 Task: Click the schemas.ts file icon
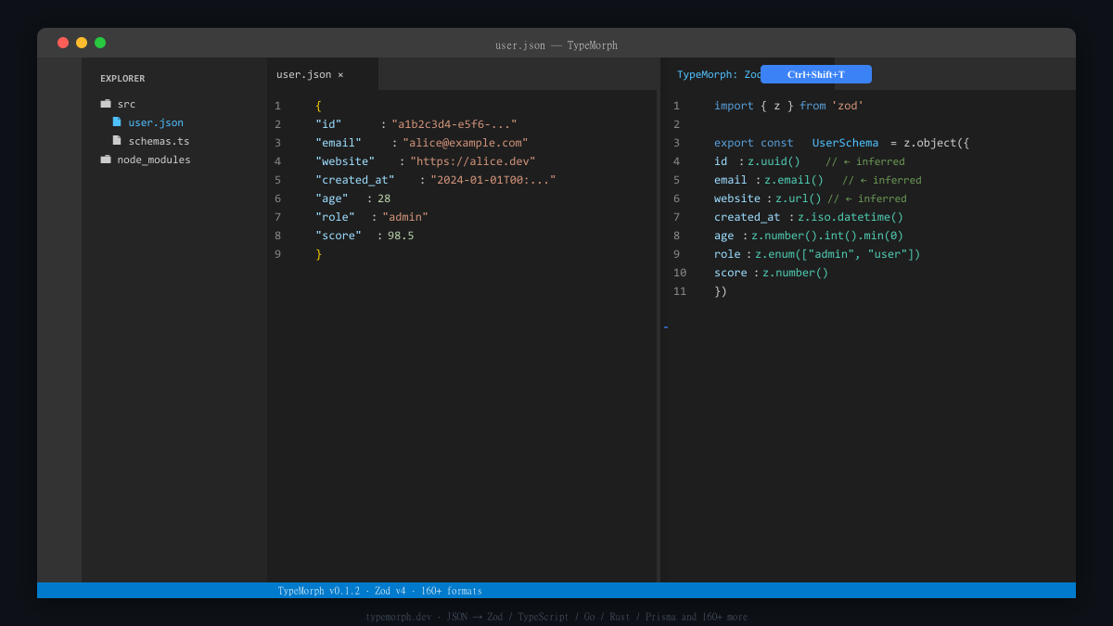click(117, 140)
